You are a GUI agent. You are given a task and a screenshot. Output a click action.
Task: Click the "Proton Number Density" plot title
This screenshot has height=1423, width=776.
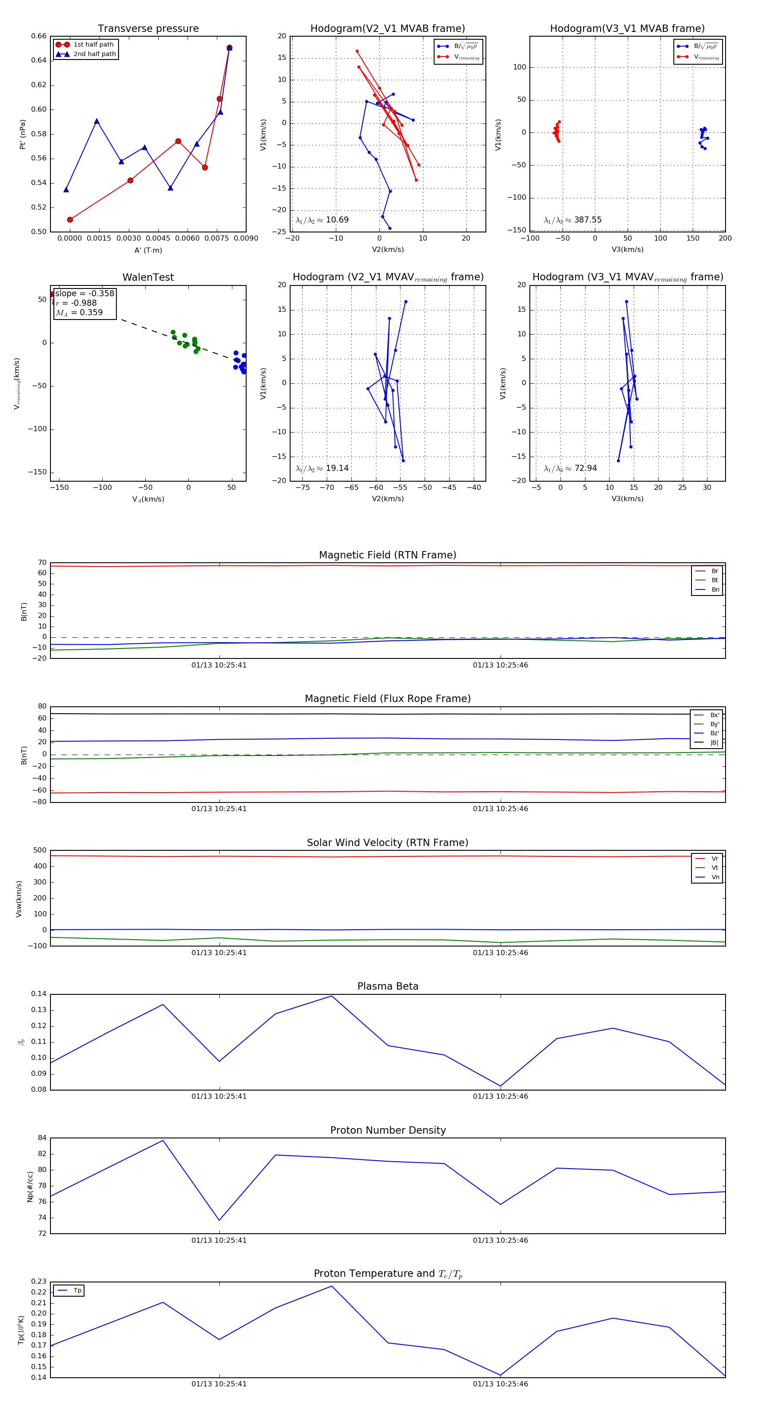tap(388, 1130)
